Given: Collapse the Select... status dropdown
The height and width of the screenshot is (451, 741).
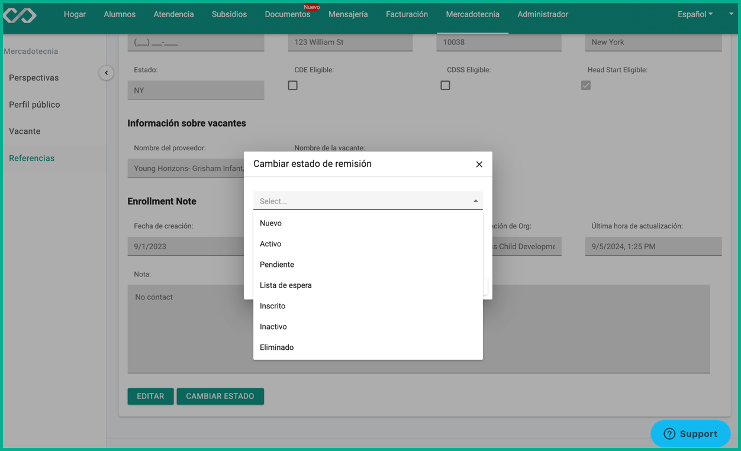Looking at the screenshot, I should coord(475,201).
